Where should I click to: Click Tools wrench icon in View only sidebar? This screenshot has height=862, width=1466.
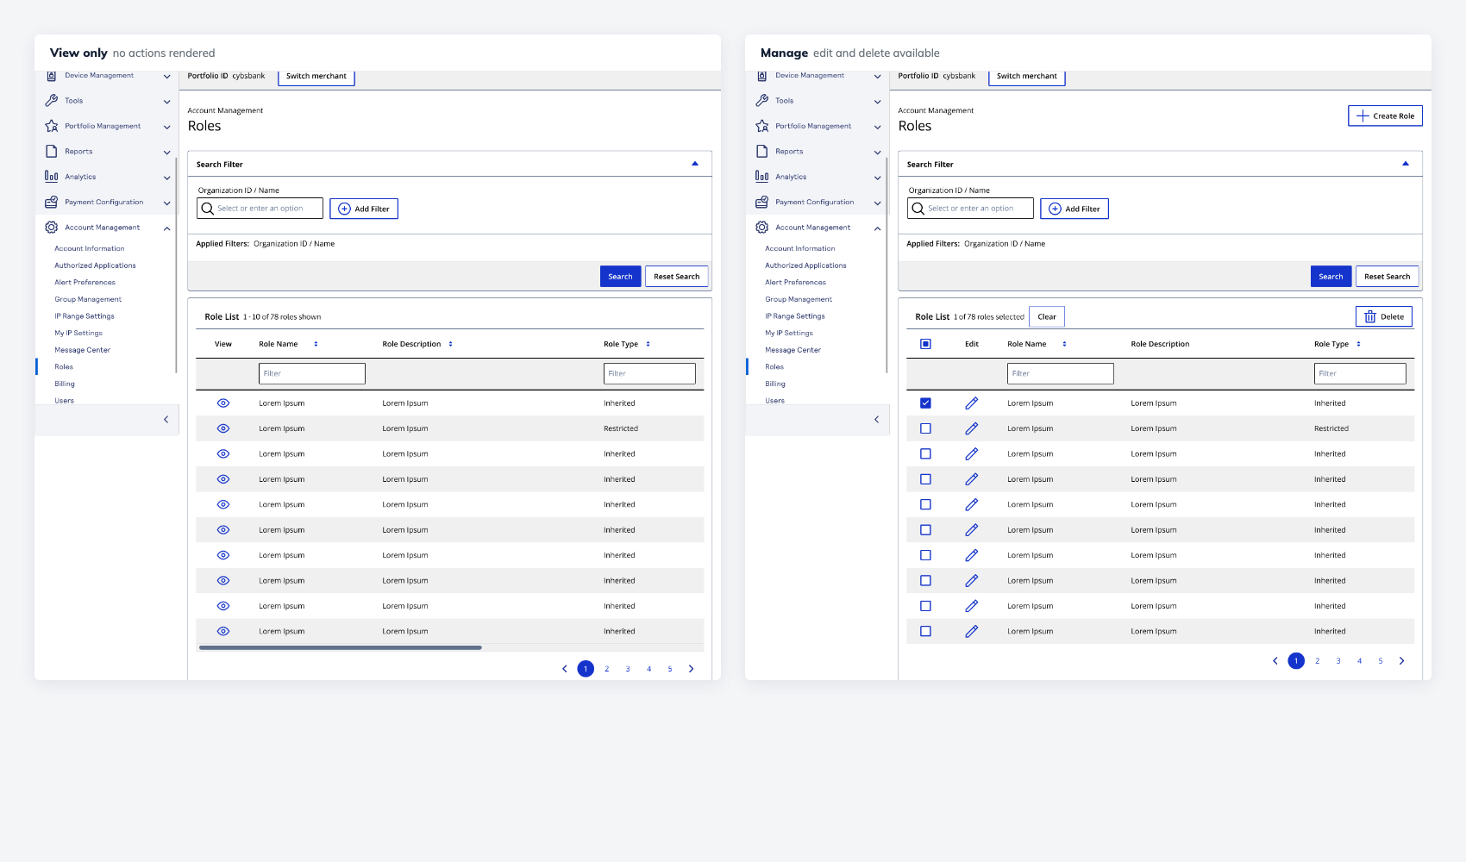(51, 101)
